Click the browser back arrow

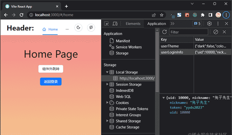[x=6, y=15]
